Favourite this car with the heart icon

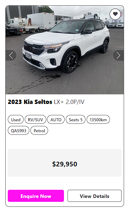click(115, 14)
